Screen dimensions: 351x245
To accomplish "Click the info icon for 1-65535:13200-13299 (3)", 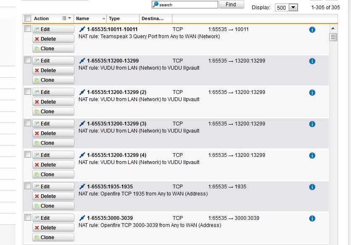I will 312,124.
